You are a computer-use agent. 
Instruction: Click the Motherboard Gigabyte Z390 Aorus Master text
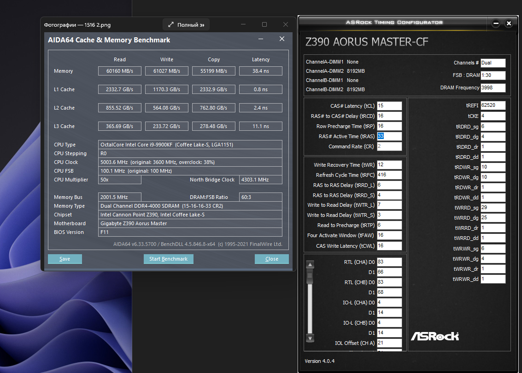[x=134, y=224]
